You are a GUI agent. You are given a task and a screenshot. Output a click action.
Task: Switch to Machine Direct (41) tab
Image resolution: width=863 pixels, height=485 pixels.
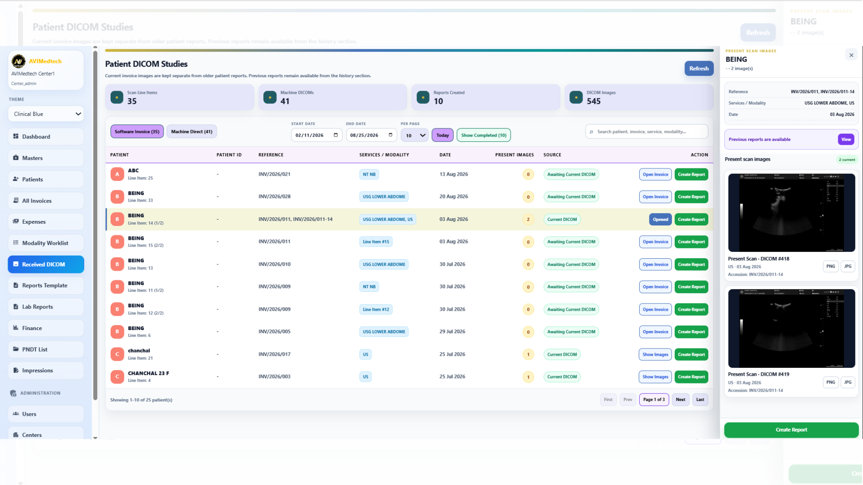point(192,132)
